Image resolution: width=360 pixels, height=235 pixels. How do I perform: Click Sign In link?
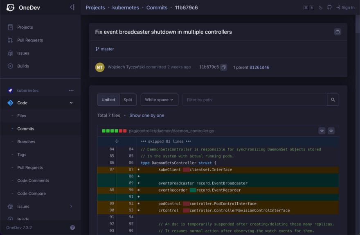coord(345,8)
